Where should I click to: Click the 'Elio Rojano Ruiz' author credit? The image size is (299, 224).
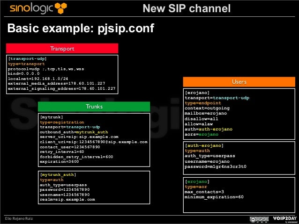[x=19, y=218]
